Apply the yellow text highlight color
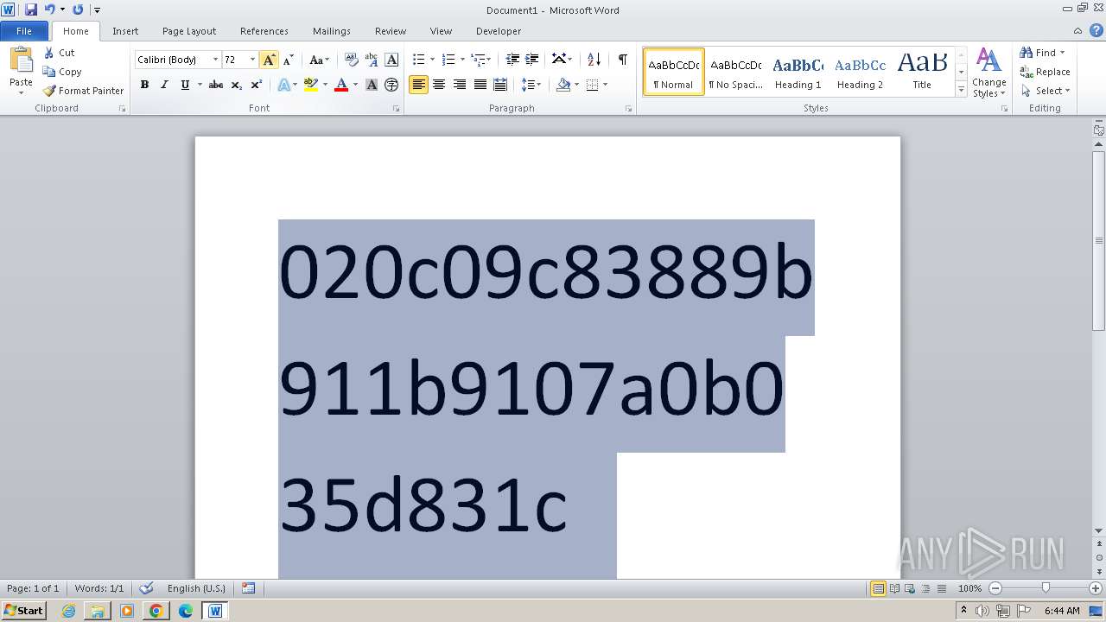The height and width of the screenshot is (622, 1106). pos(311,85)
